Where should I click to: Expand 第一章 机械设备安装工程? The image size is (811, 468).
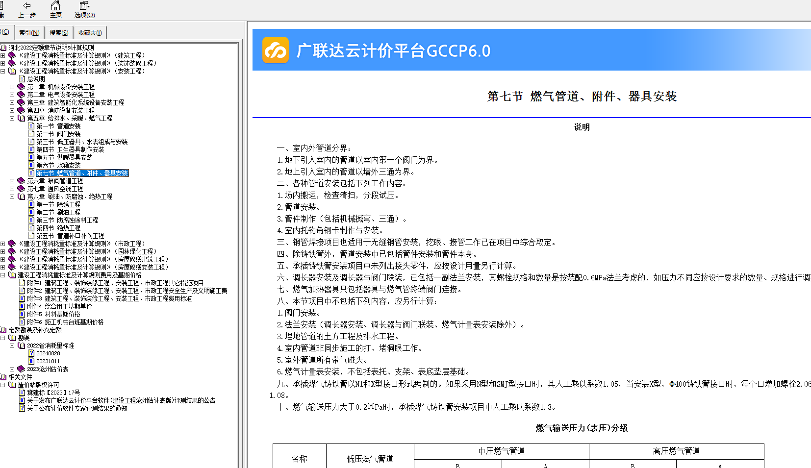tap(12, 87)
